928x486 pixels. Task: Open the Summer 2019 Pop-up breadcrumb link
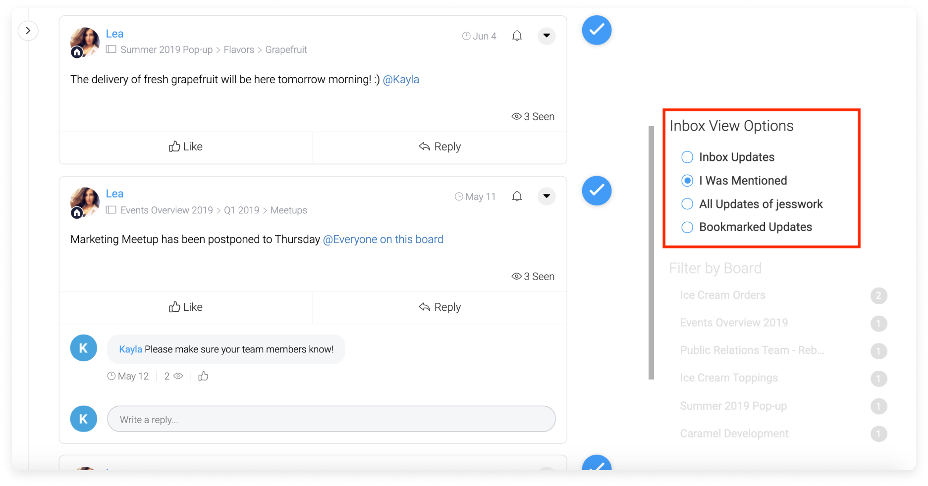coord(166,49)
